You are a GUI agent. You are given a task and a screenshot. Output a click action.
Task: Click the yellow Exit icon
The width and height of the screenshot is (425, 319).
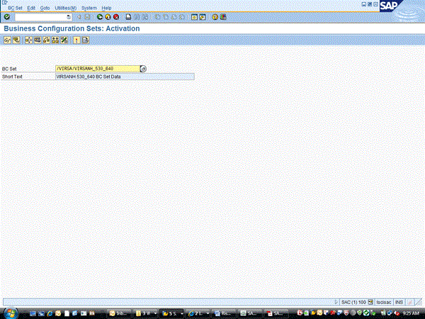pos(107,16)
